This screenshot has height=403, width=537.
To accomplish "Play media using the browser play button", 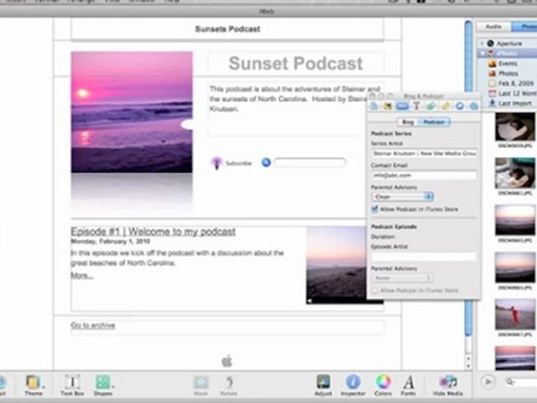I will point(489,381).
